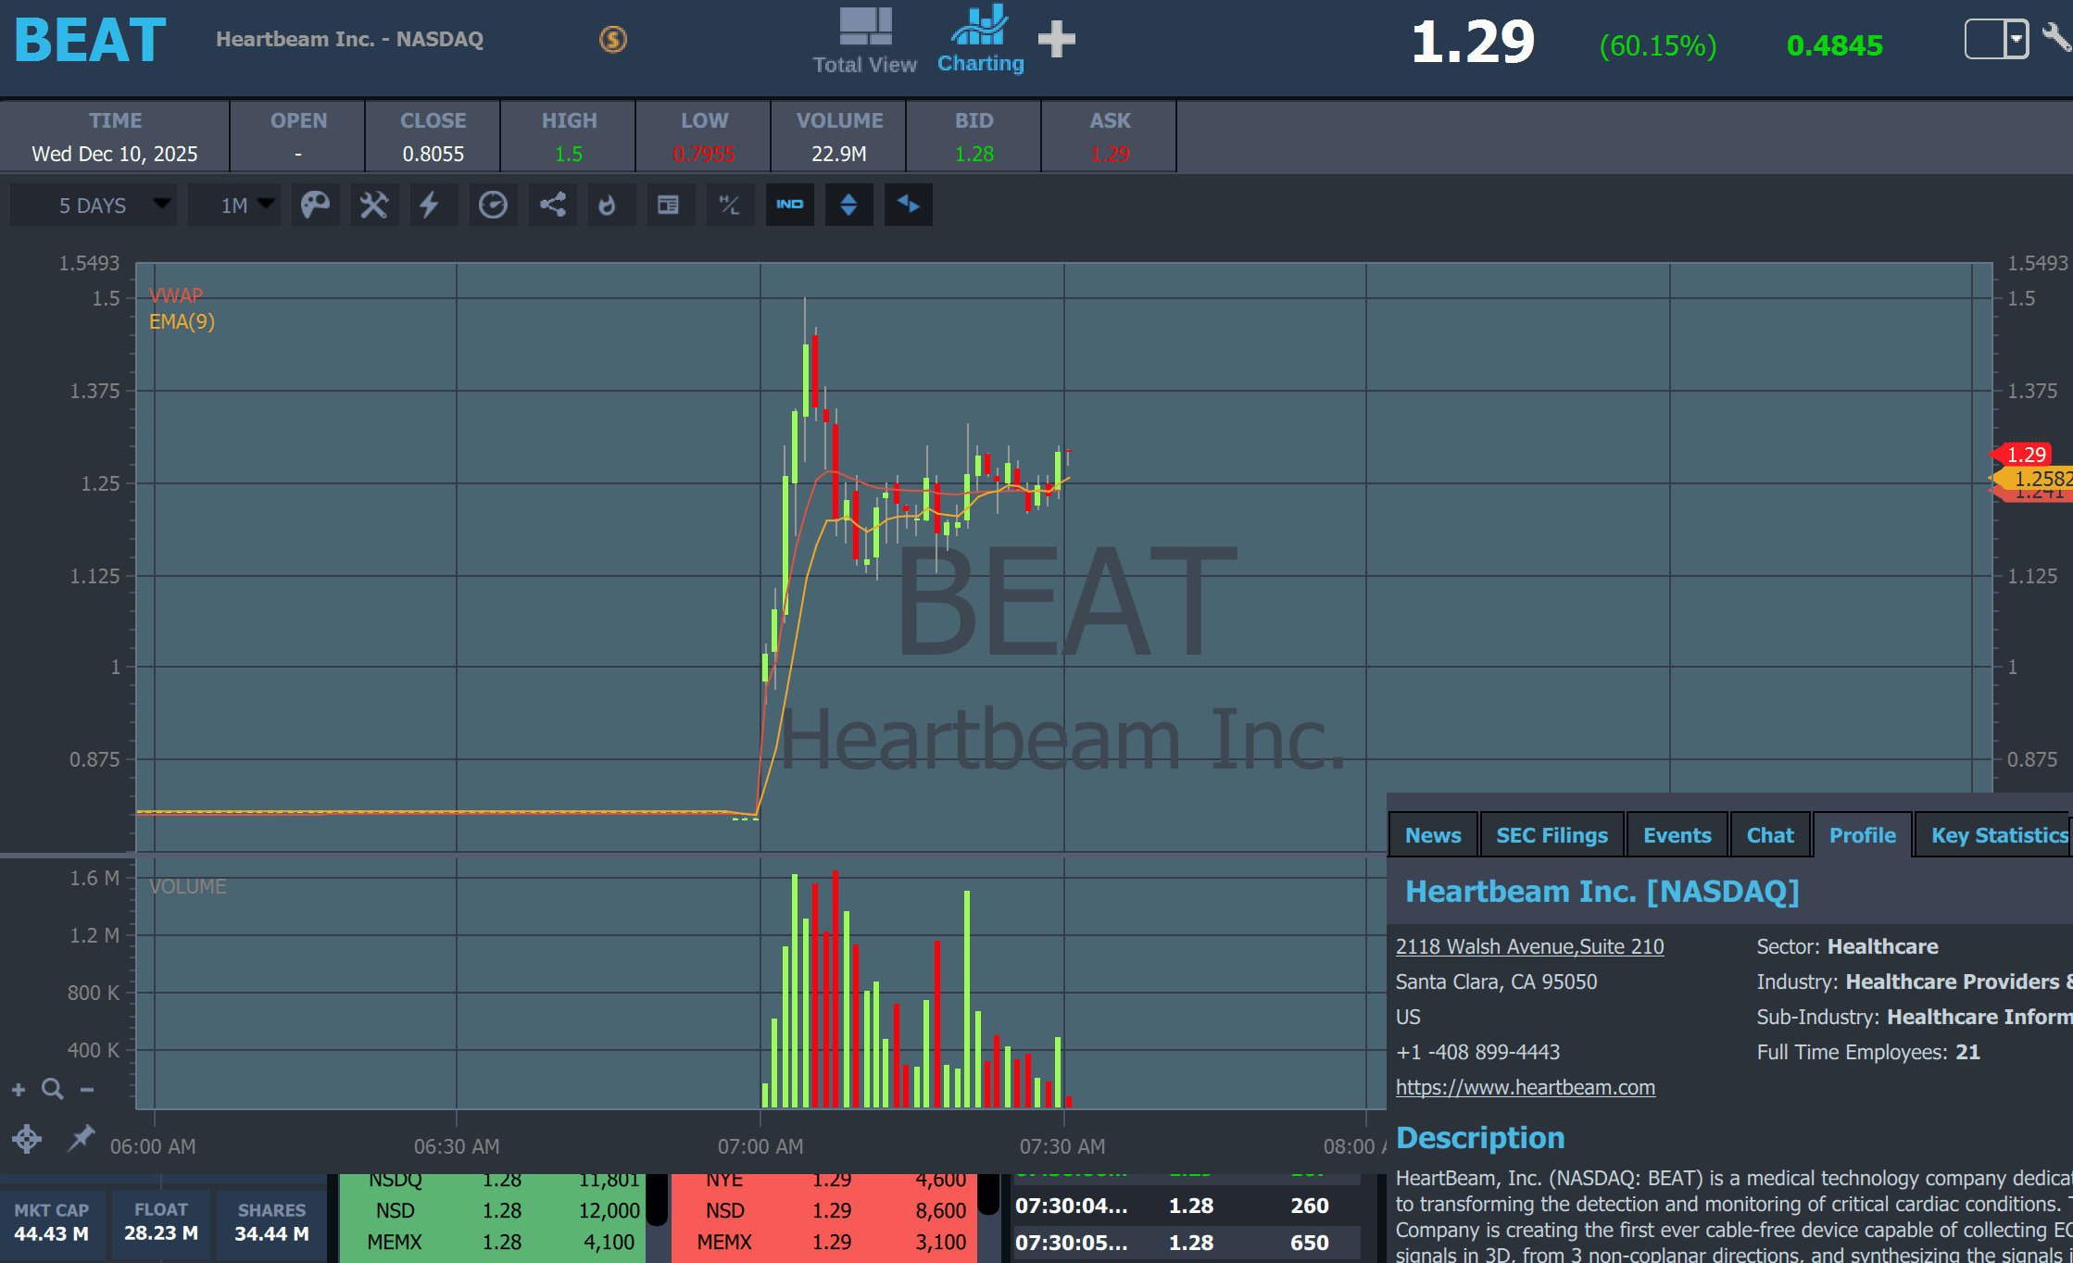Screen dimensions: 2073x1263
Task: Open the News tab
Action: [x=1433, y=835]
